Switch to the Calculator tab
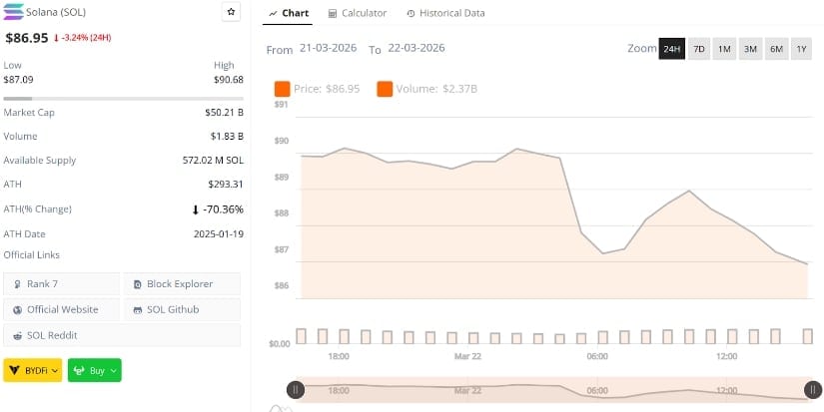 pos(357,13)
